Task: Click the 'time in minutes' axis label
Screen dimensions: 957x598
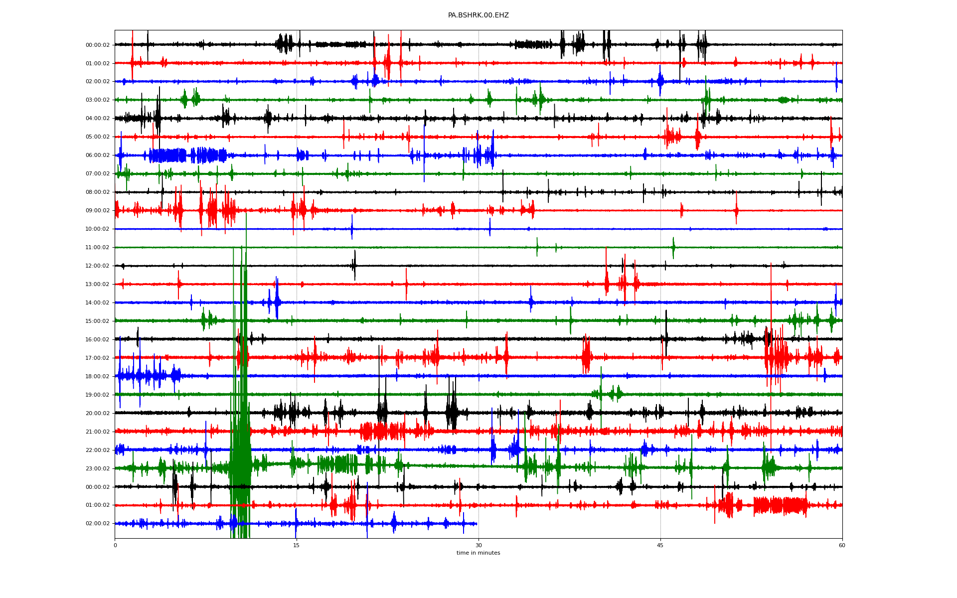Action: [x=478, y=553]
